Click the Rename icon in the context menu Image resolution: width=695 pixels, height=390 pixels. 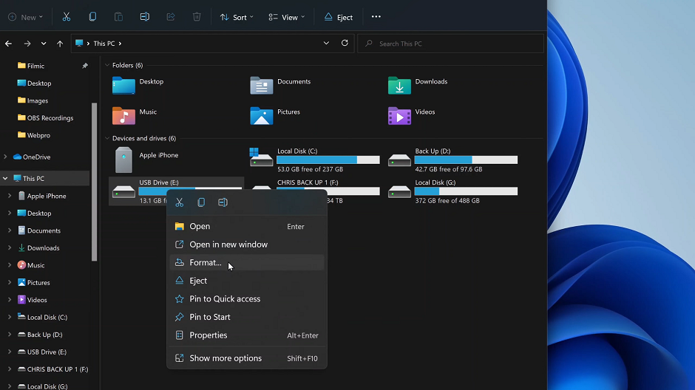click(x=223, y=202)
